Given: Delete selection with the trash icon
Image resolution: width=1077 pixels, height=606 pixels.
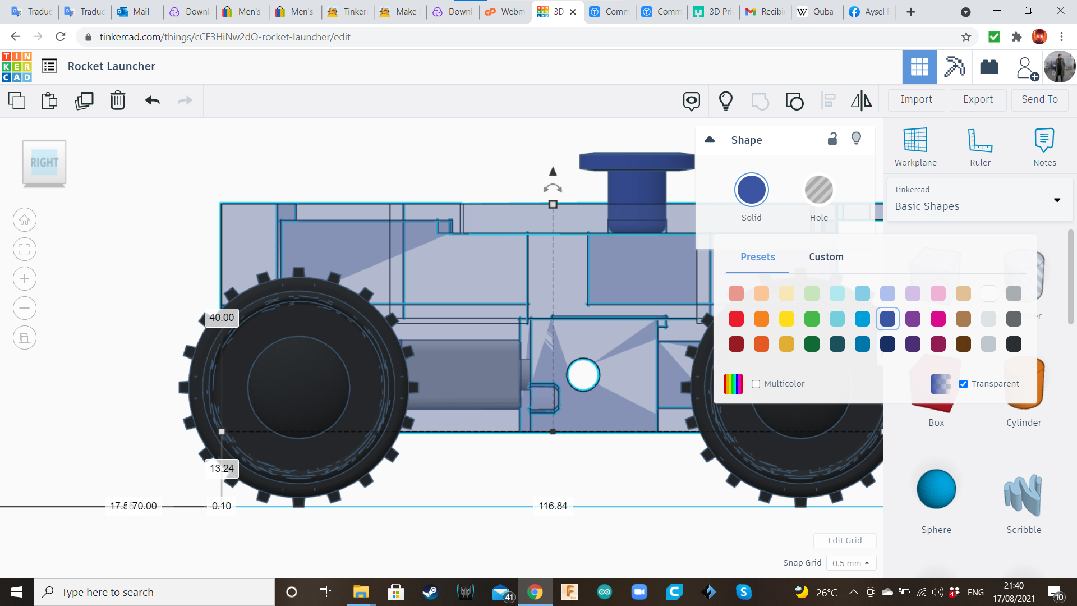Looking at the screenshot, I should click(117, 101).
